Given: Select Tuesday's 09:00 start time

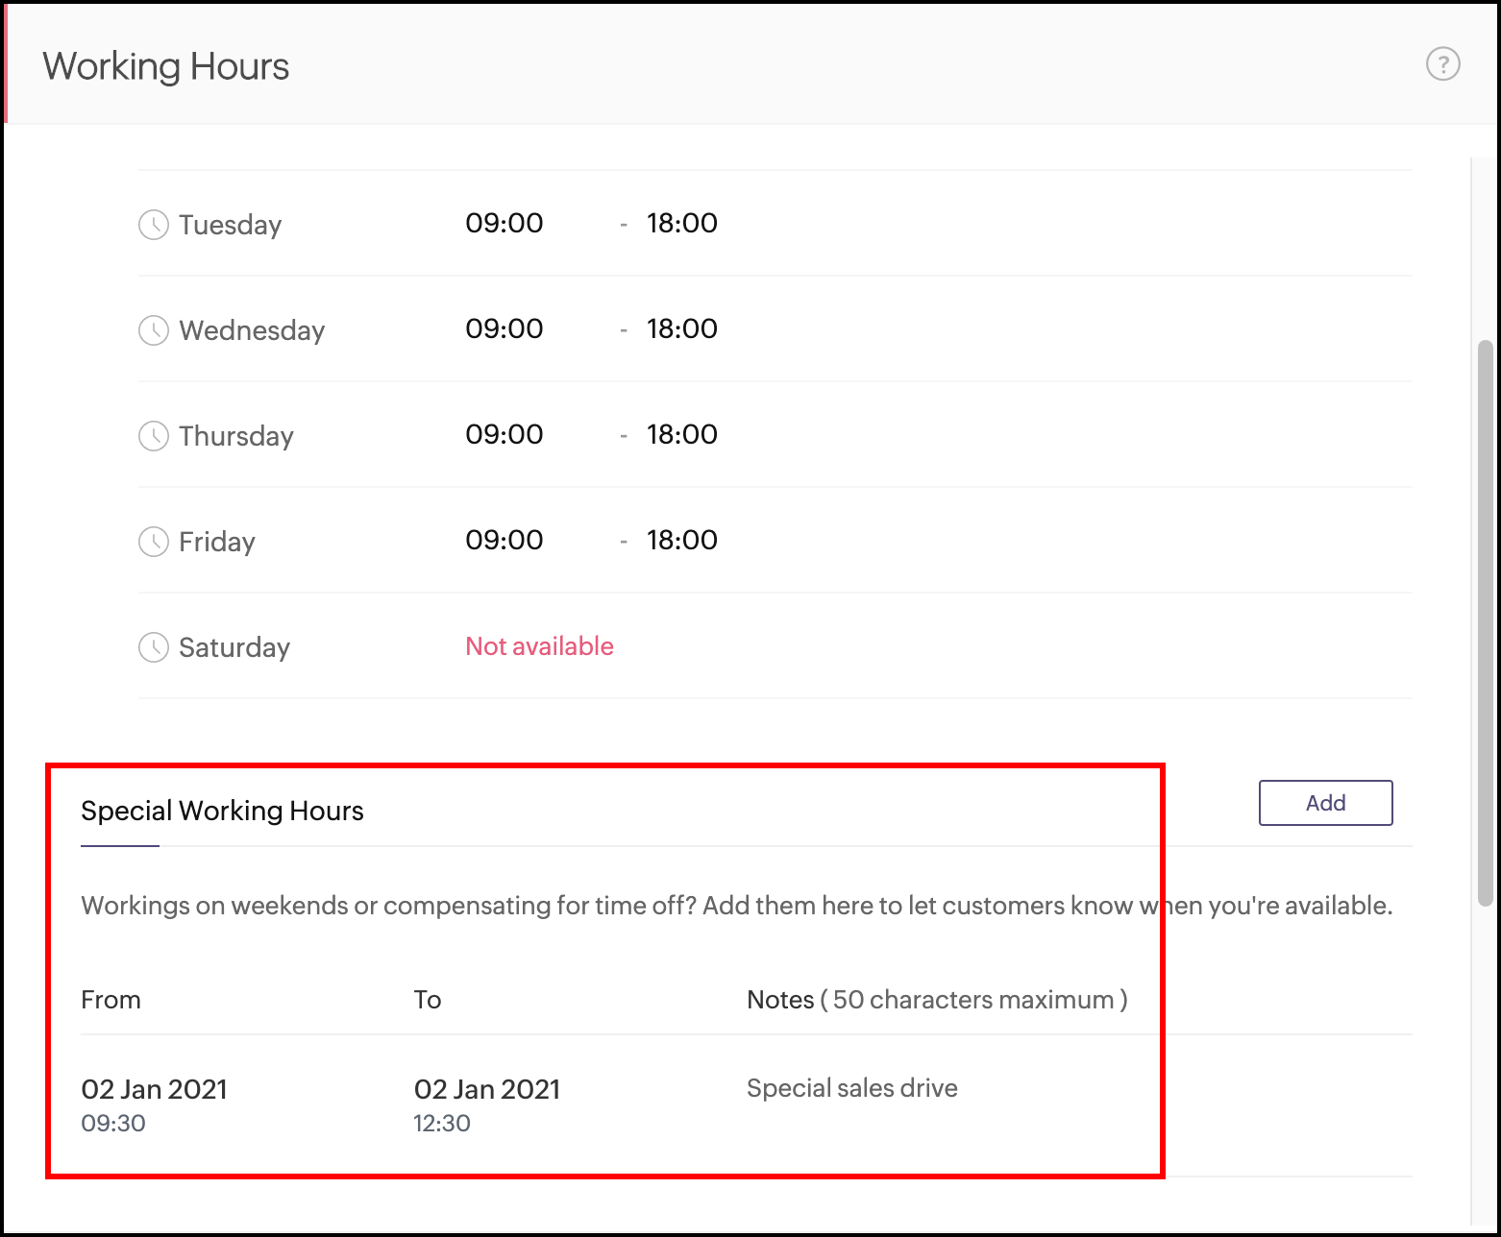Looking at the screenshot, I should [504, 223].
